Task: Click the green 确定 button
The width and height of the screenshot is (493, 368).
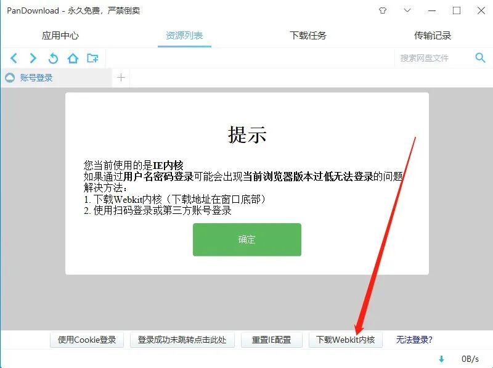Action: (247, 240)
